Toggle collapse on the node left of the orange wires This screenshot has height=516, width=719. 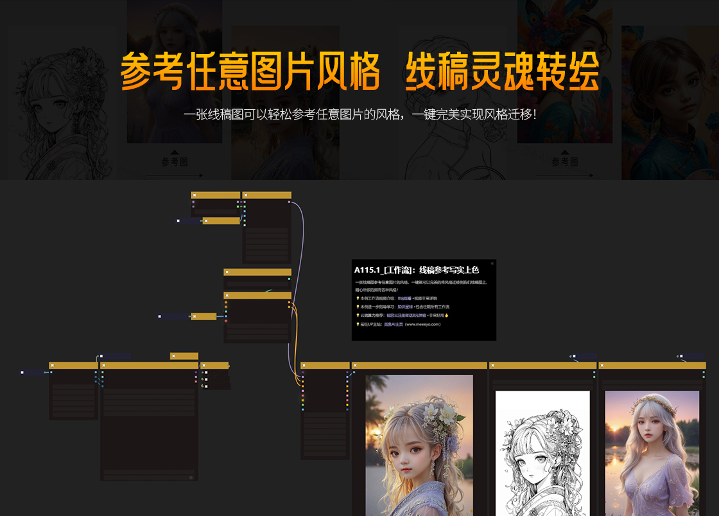227,296
